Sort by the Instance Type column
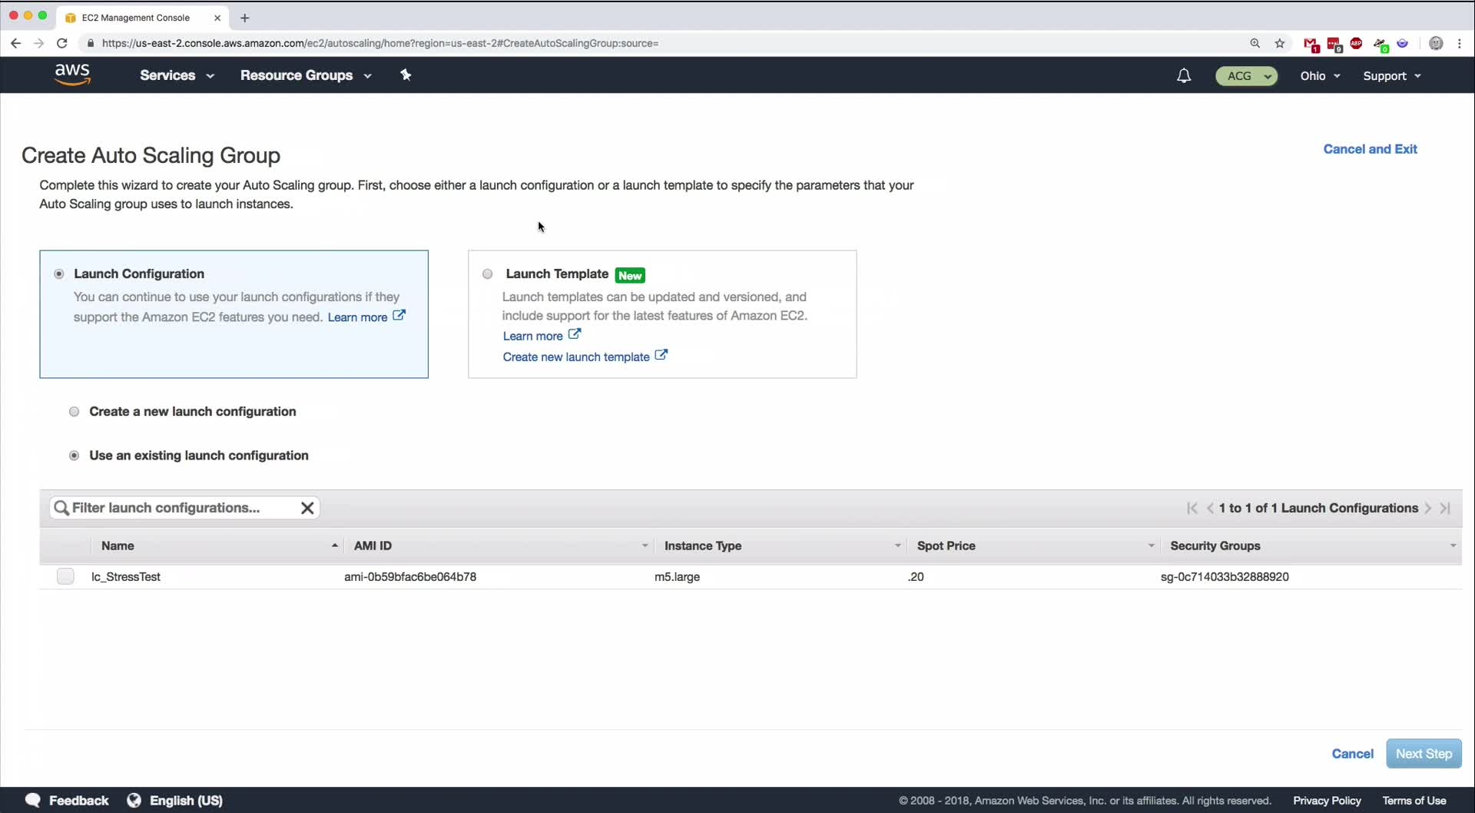1475x813 pixels. [x=780, y=546]
